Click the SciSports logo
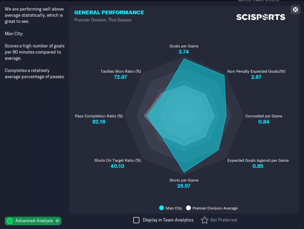The height and width of the screenshot is (229, 304). [261, 17]
